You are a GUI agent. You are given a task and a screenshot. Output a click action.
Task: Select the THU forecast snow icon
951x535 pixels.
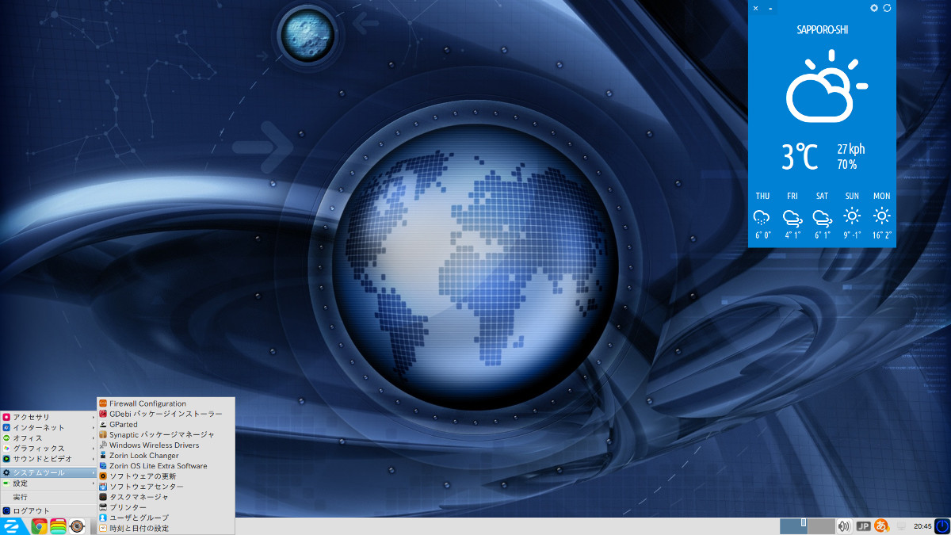762,216
